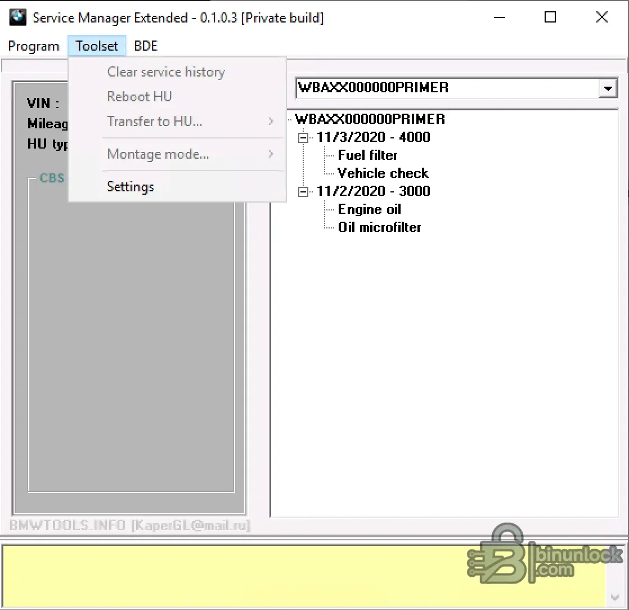The width and height of the screenshot is (629, 610).
Task: Select Oil microfilter tree item
Action: pos(380,227)
